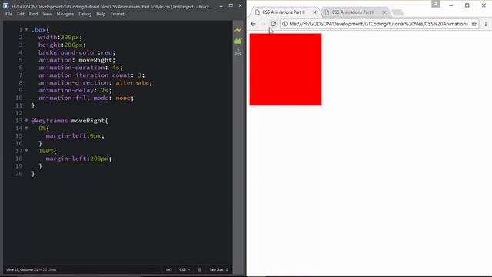The height and width of the screenshot is (277, 492).
Task: Open Brackets Live Preview lightning icon
Action: point(238,30)
